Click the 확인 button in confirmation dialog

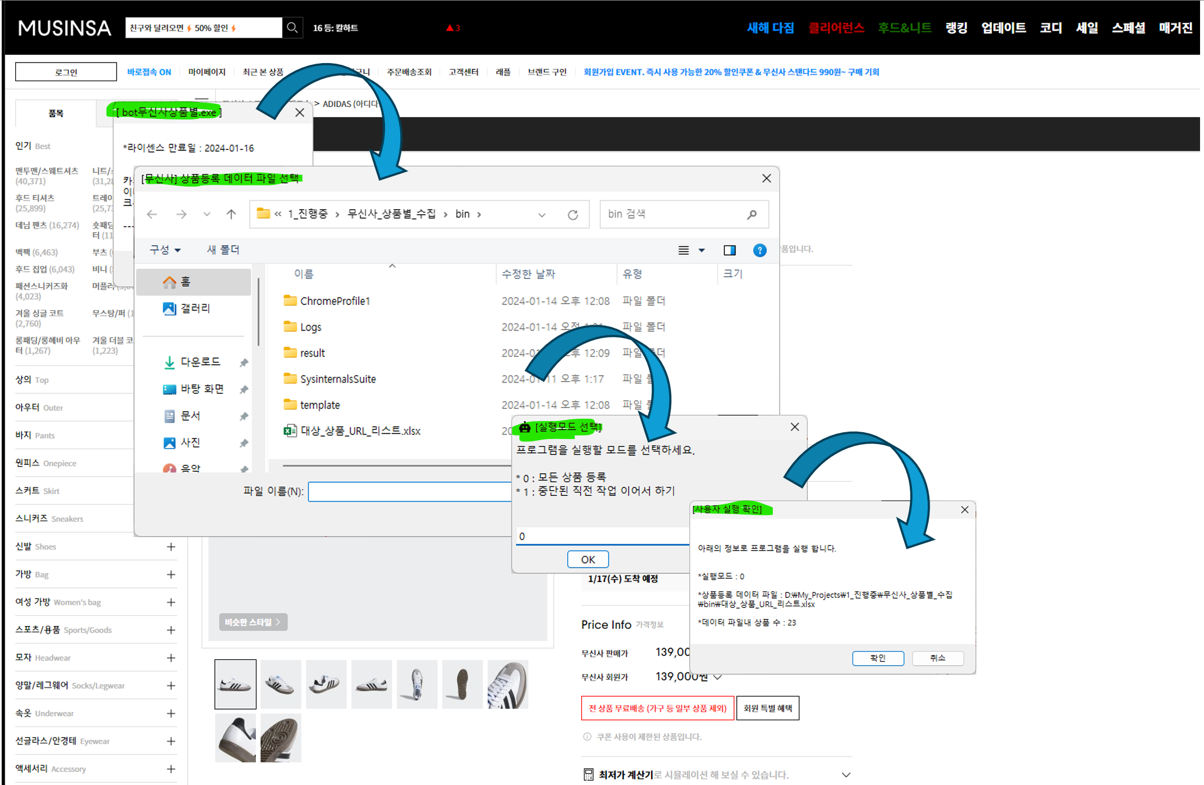tap(878, 658)
